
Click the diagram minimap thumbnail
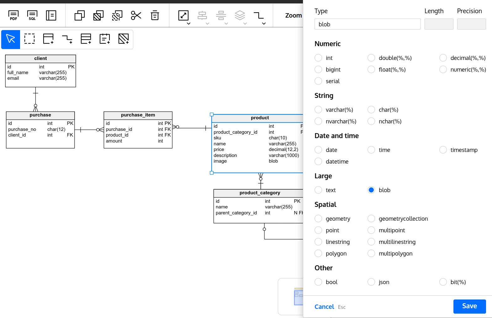pyautogui.click(x=298, y=296)
